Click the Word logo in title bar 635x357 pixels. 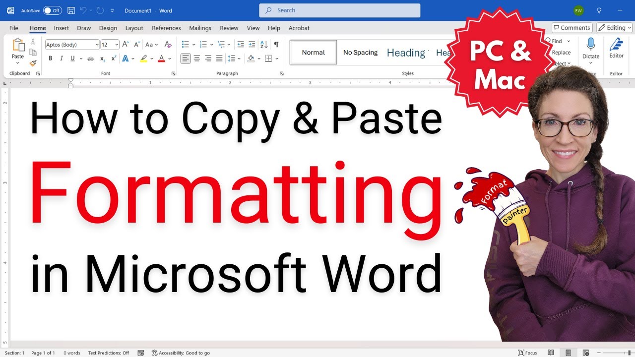pos(10,10)
